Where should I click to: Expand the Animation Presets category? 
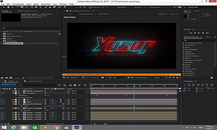point(183,43)
